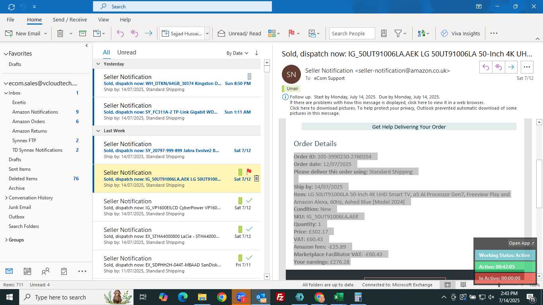Open the ribbon More commands ellipsis
Screen dimensions: 543x305
tap(494, 33)
